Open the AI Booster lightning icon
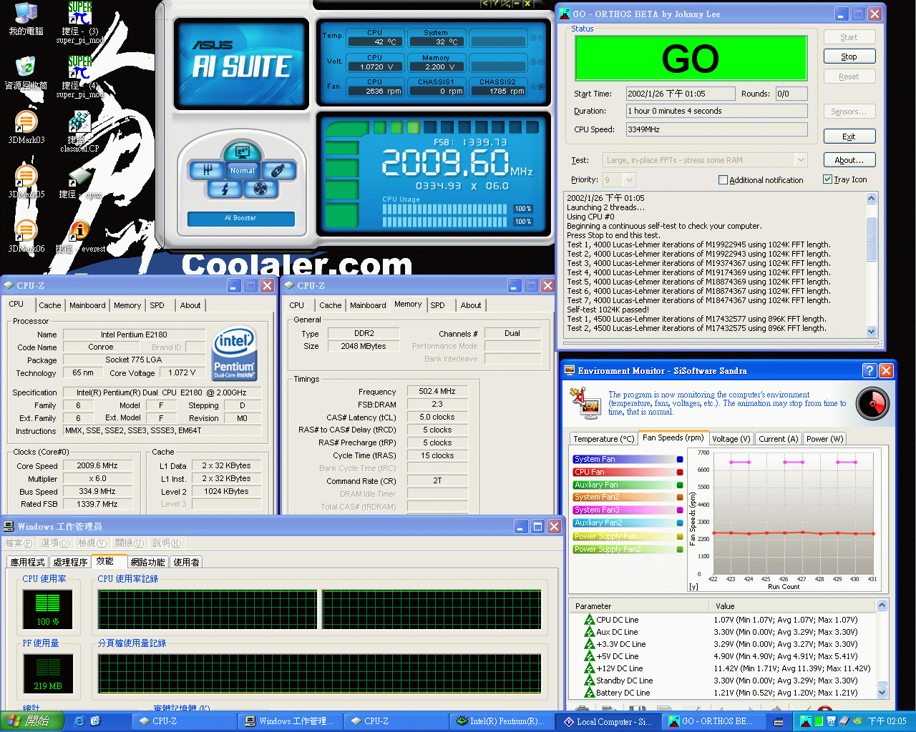 point(225,189)
